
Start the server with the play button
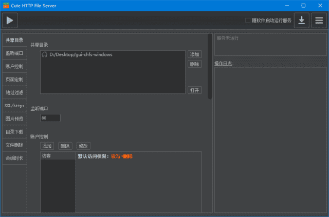(x=10, y=20)
